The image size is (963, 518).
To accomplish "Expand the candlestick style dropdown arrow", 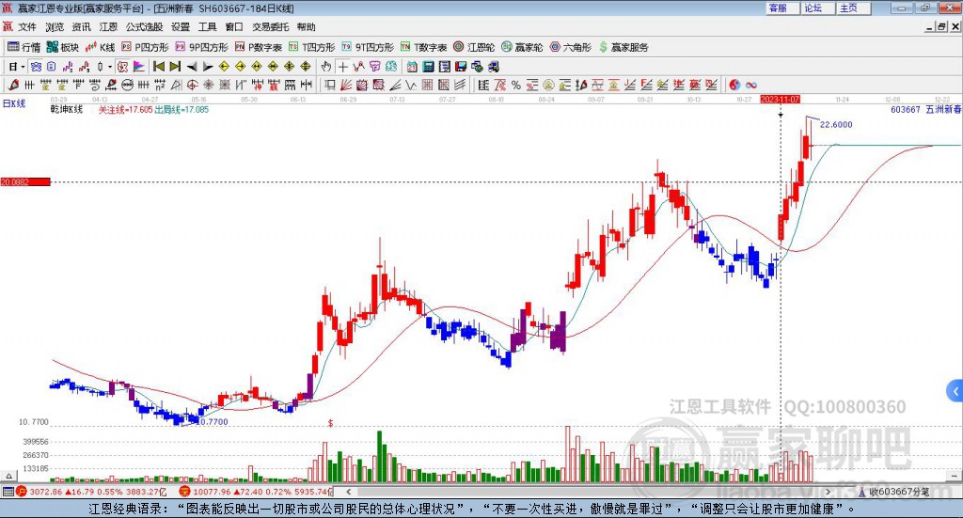I will (x=110, y=67).
